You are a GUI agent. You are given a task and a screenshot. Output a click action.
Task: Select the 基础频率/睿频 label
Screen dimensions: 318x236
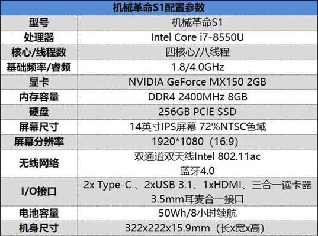coord(39,67)
